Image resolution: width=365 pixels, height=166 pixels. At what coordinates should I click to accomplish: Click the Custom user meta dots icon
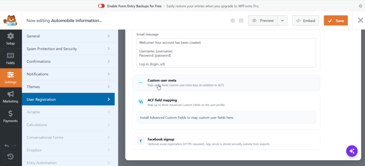[x=140, y=82]
